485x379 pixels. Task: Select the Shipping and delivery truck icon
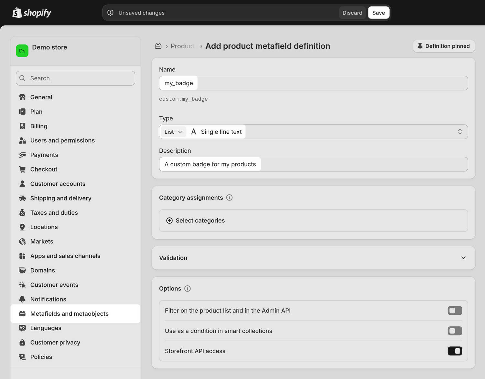(22, 198)
